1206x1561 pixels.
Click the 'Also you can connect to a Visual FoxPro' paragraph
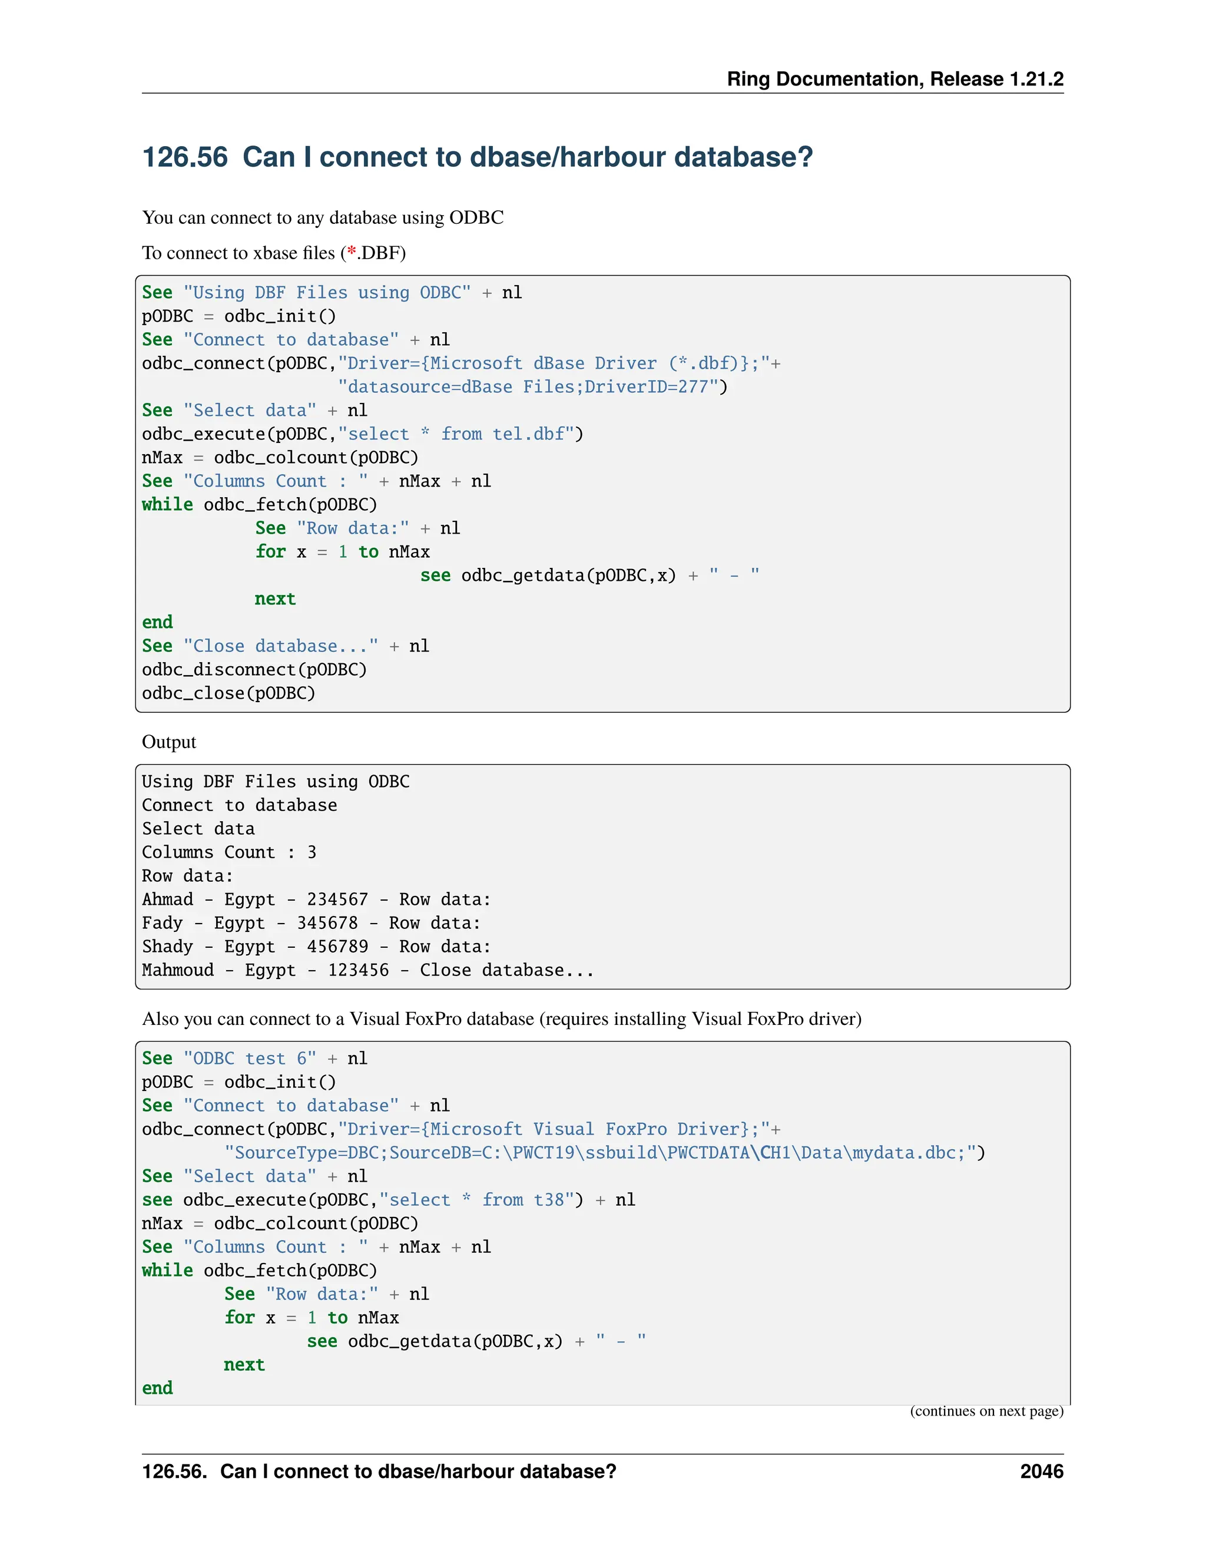tap(502, 1018)
